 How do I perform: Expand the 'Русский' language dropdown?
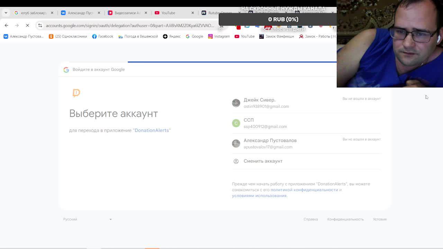[87, 219]
